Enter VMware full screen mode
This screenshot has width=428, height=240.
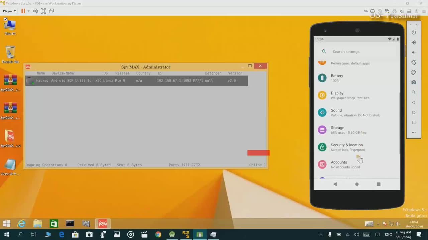click(x=43, y=11)
